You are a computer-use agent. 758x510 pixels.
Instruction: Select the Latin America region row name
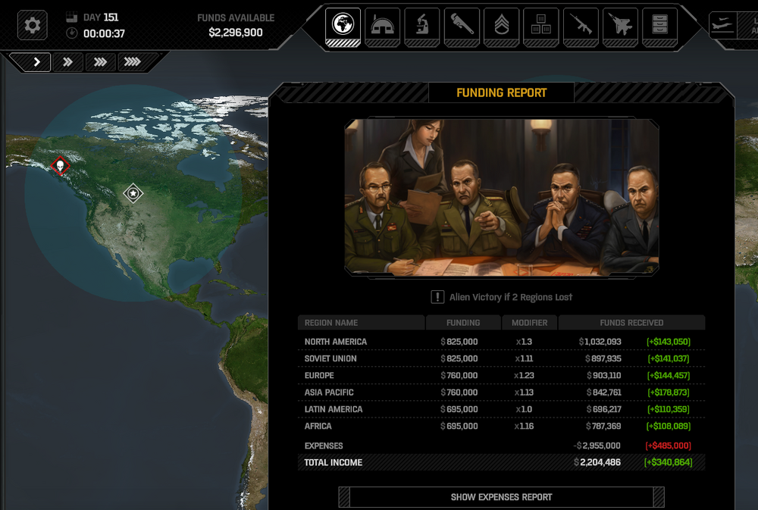334,409
